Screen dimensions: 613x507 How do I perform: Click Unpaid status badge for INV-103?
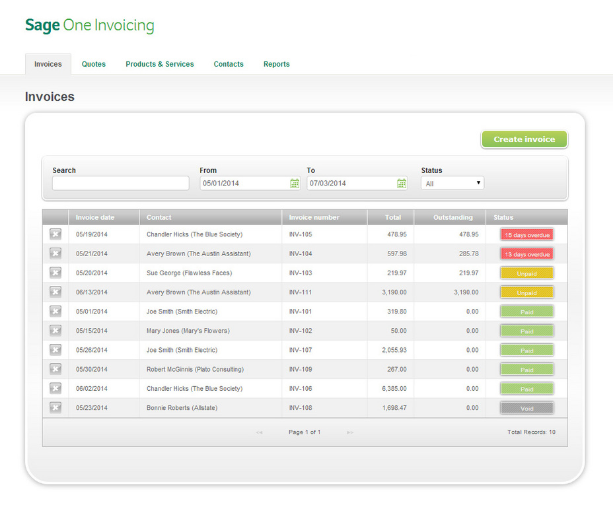click(x=527, y=273)
